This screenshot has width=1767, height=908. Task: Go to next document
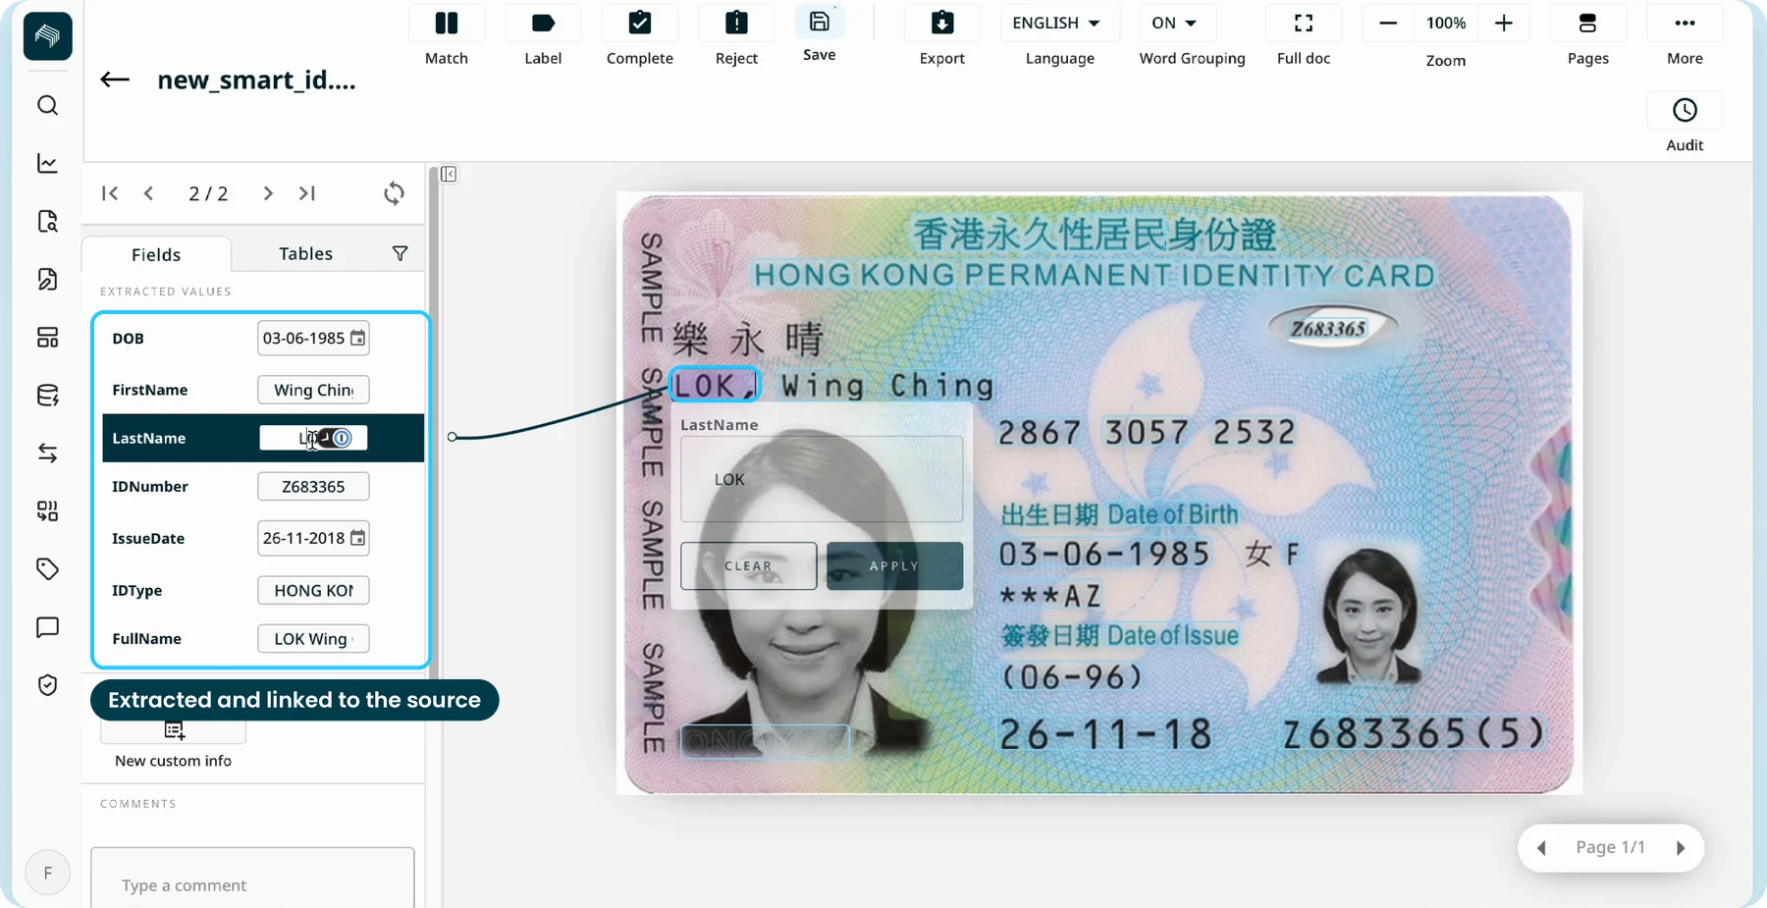click(x=268, y=193)
